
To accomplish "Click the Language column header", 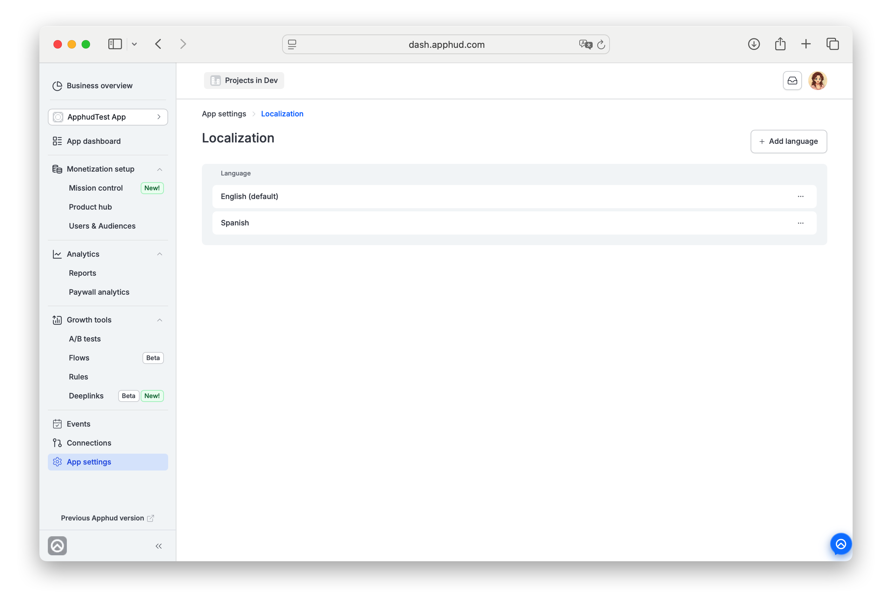I will (236, 173).
